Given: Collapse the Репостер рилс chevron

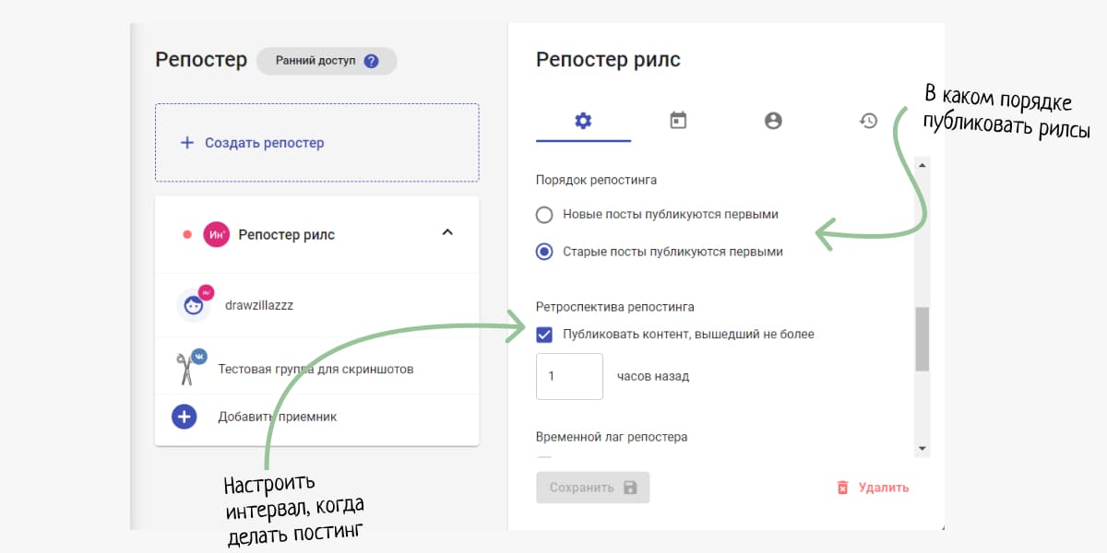Looking at the screenshot, I should pos(447,233).
